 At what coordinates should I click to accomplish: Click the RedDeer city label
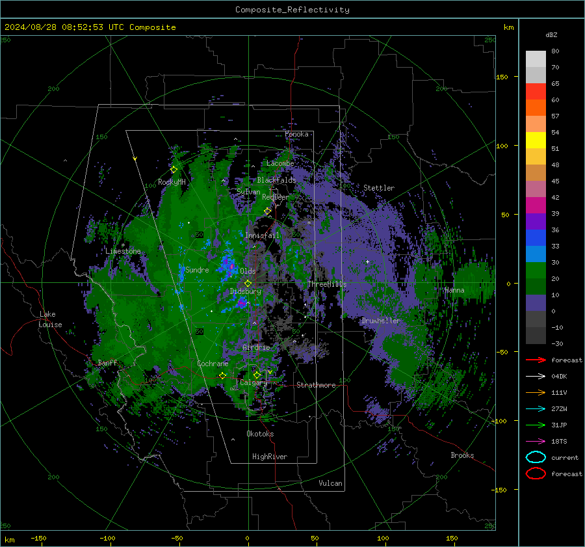pos(276,197)
